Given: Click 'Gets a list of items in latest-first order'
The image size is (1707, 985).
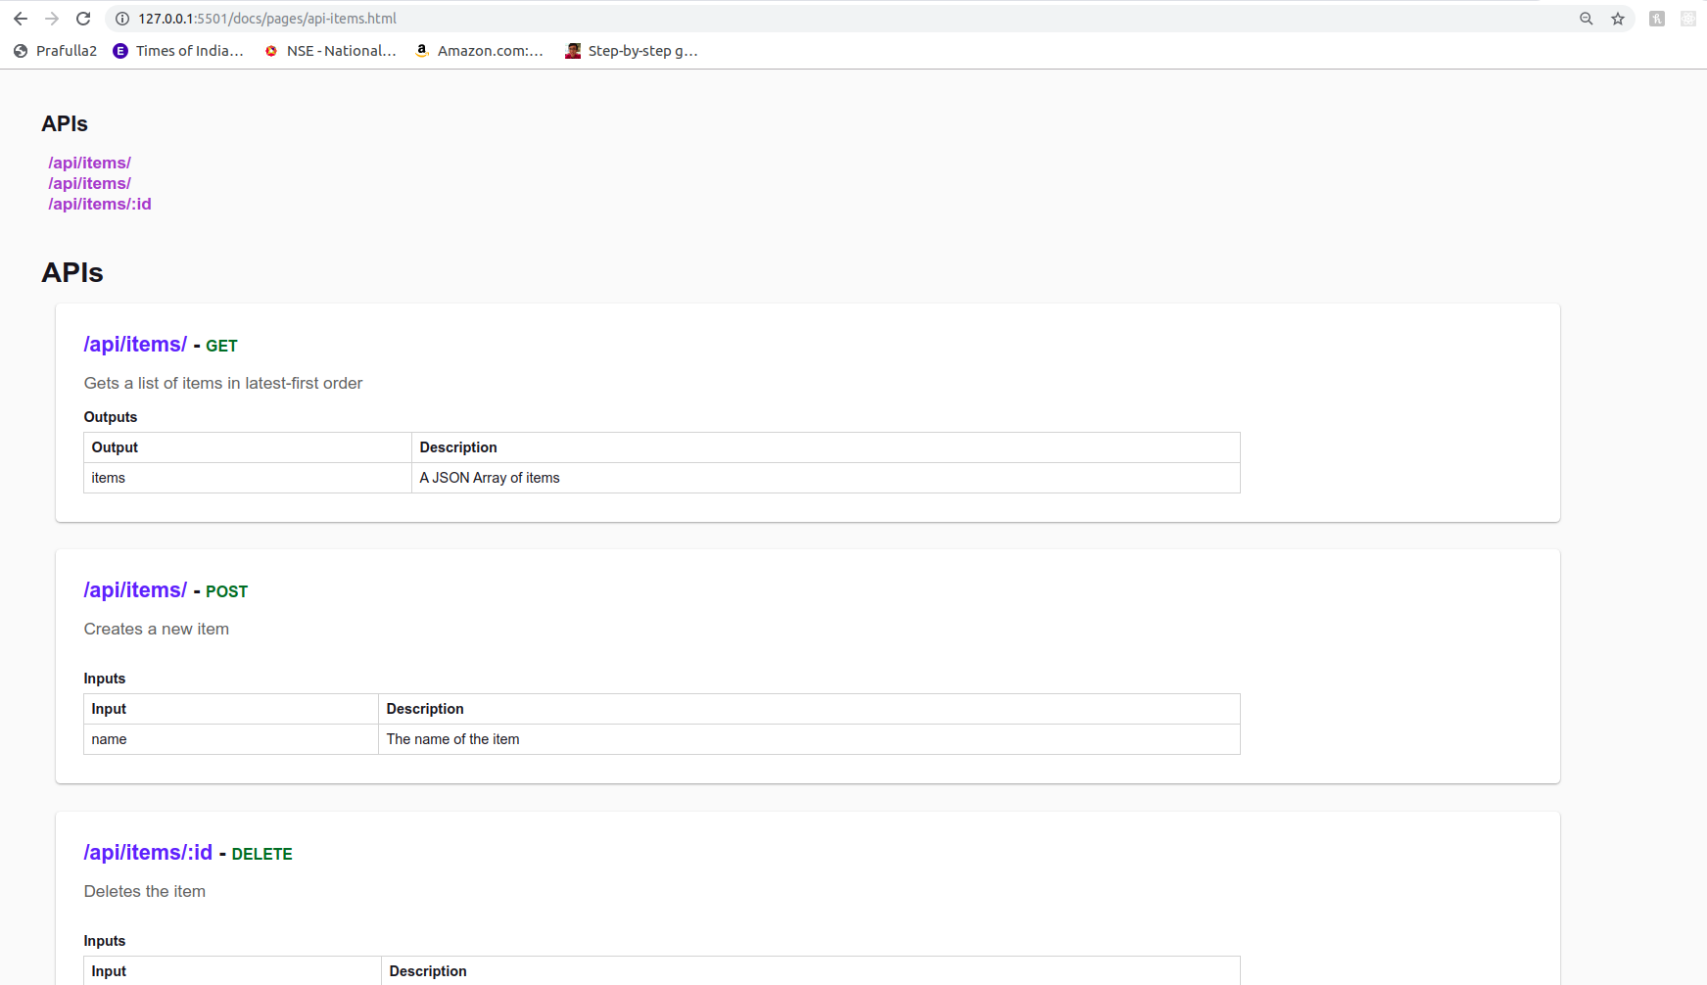Looking at the screenshot, I should 223,383.
